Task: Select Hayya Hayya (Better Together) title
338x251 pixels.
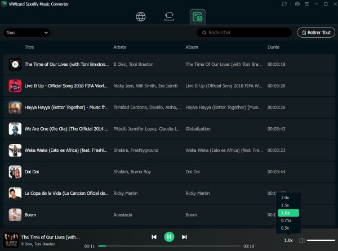Action: click(66, 107)
